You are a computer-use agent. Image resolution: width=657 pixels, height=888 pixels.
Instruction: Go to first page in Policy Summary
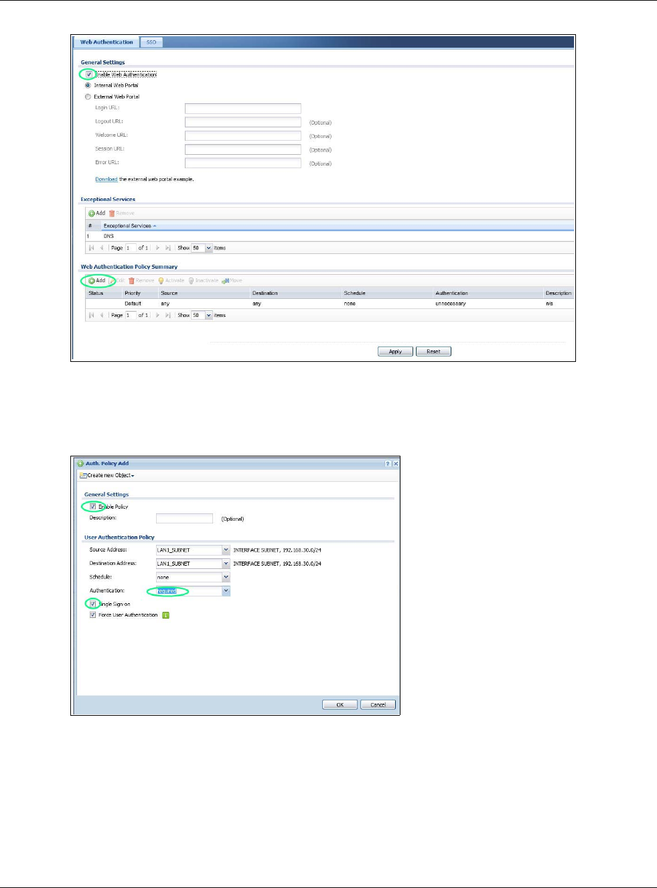(x=92, y=315)
